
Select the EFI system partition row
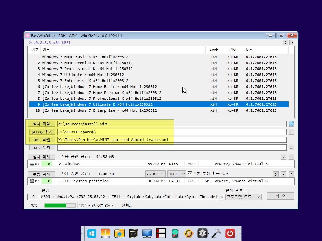(x=161, y=181)
